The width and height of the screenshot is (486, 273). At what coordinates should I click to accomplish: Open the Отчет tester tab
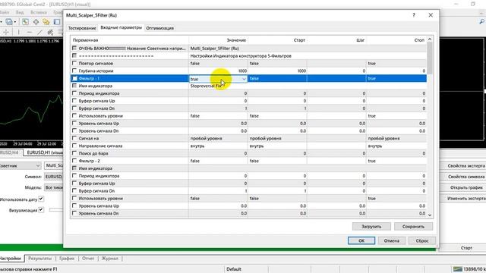click(88, 258)
